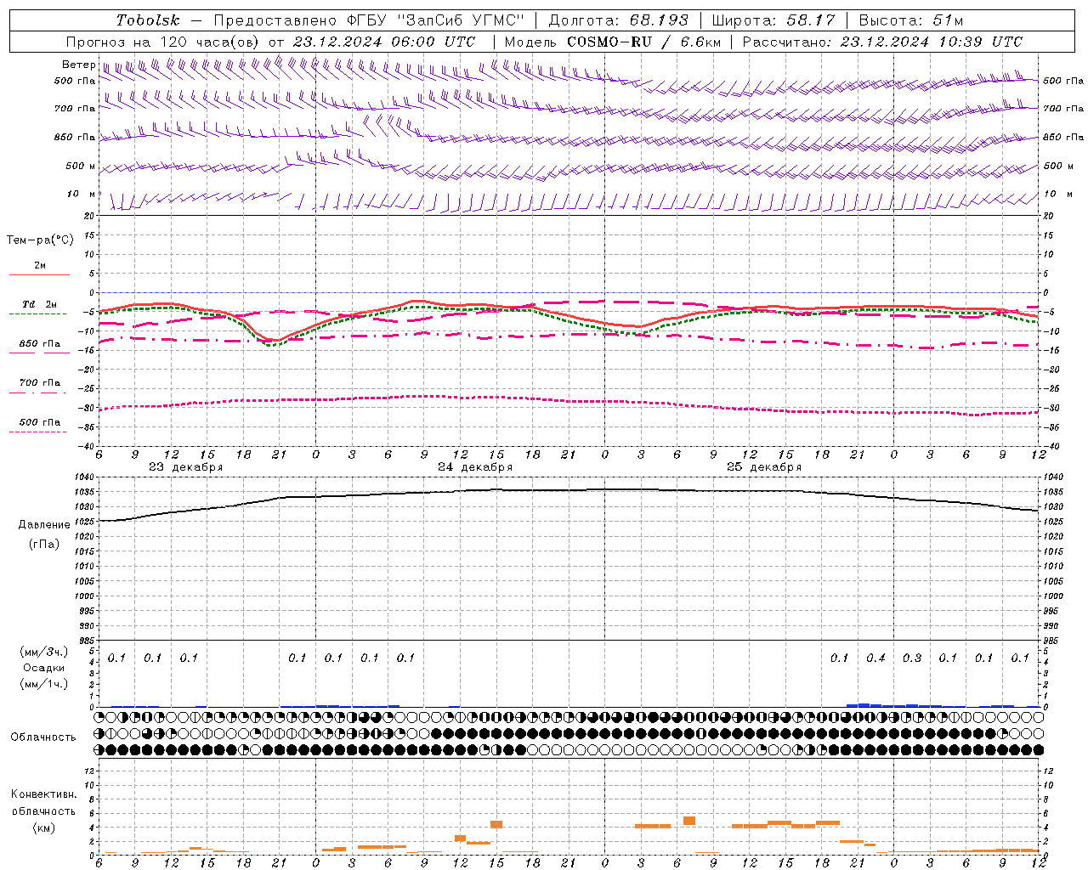The width and height of the screenshot is (1088, 870).
Task: Click the Облачность cloud cover label
Action: point(43,737)
